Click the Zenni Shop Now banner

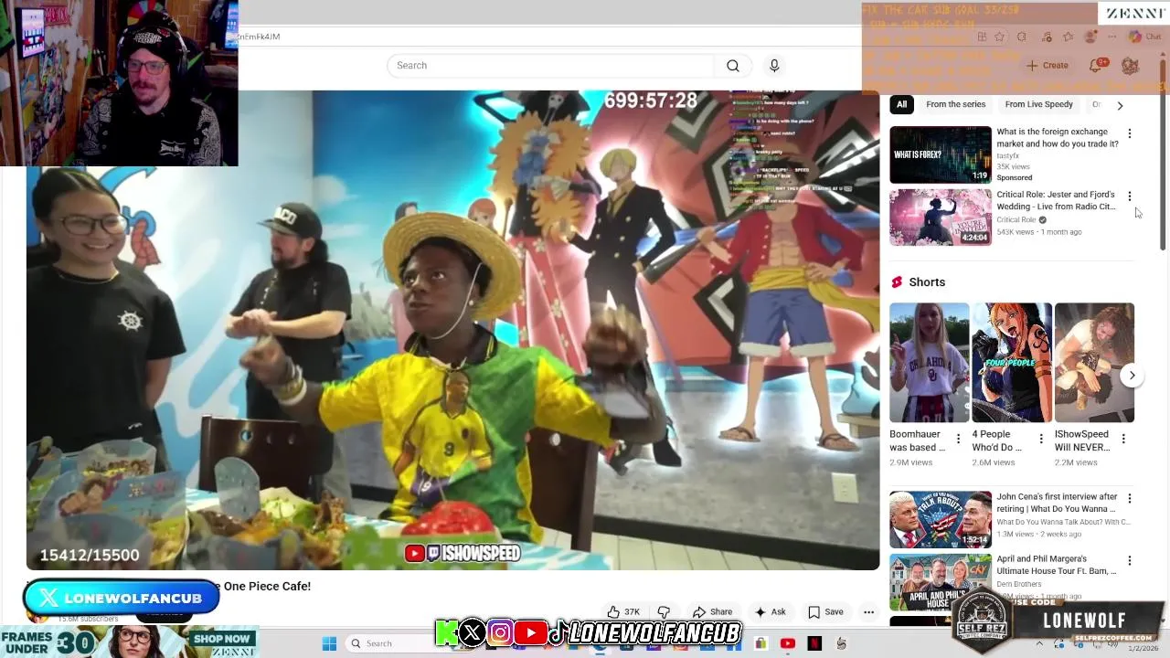click(222, 639)
